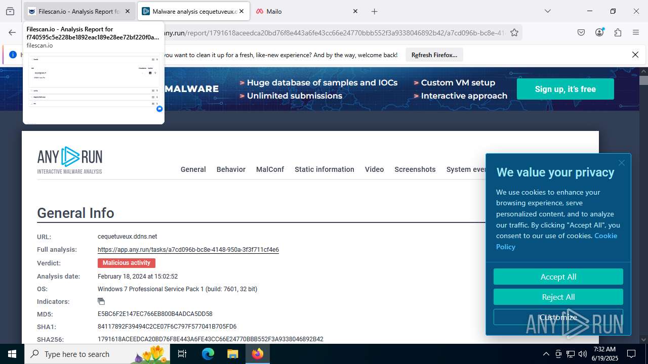The height and width of the screenshot is (364, 648).
Task: Open the Screenshots section link
Action: coord(415,169)
